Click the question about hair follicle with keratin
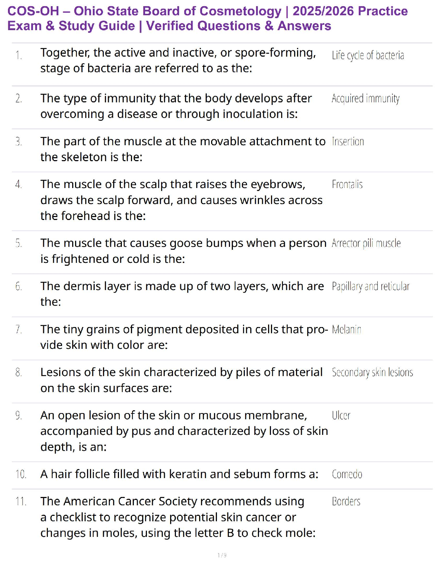This screenshot has width=444, height=575. (179, 474)
